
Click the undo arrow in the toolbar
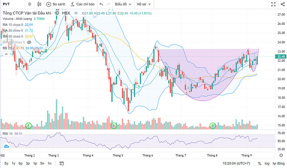pyautogui.click(x=101, y=4)
